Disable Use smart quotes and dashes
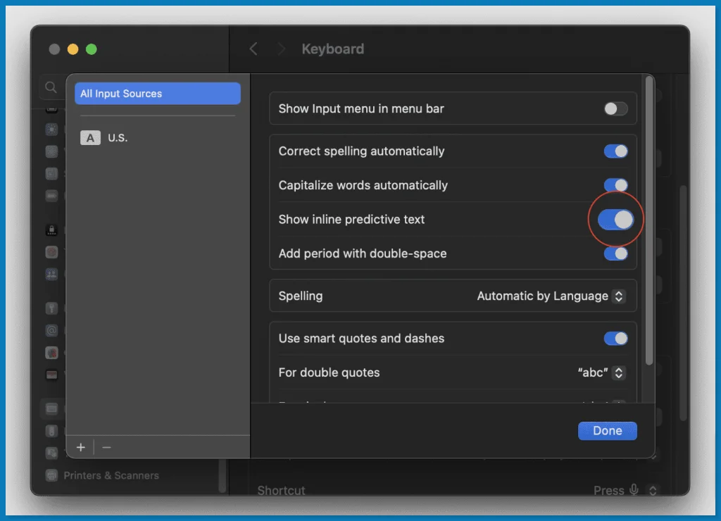721x521 pixels. [615, 339]
